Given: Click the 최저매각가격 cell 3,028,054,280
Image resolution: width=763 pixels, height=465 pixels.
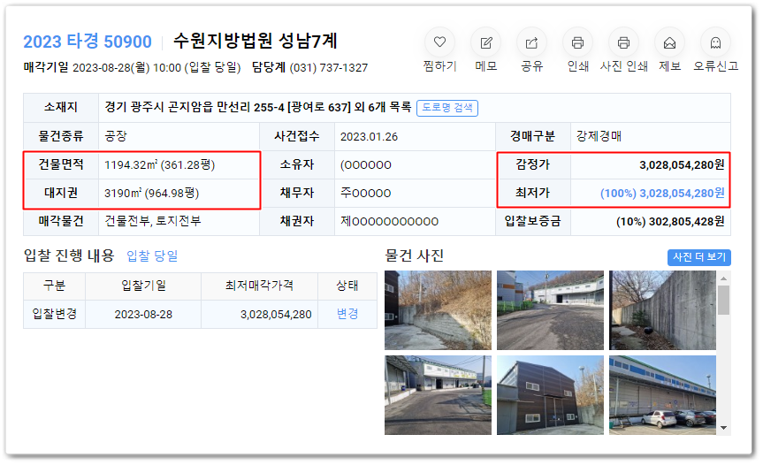Looking at the screenshot, I should pos(276,314).
